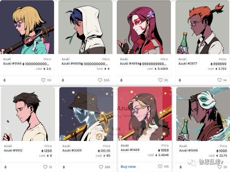This screenshot has height=172, width=230.
Task: Buy now Azuki #1468
Action: [128, 167]
